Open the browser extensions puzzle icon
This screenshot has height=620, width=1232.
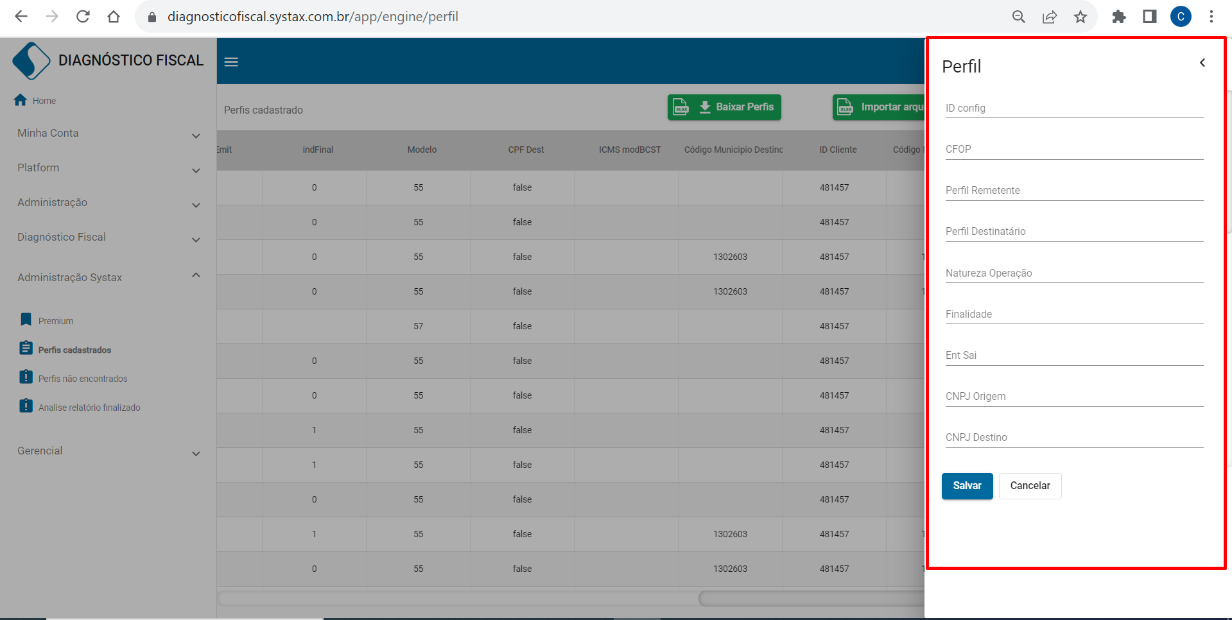click(x=1119, y=17)
